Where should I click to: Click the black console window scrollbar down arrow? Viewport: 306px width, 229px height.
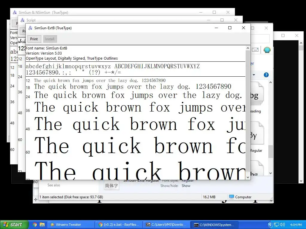(x=301, y=181)
